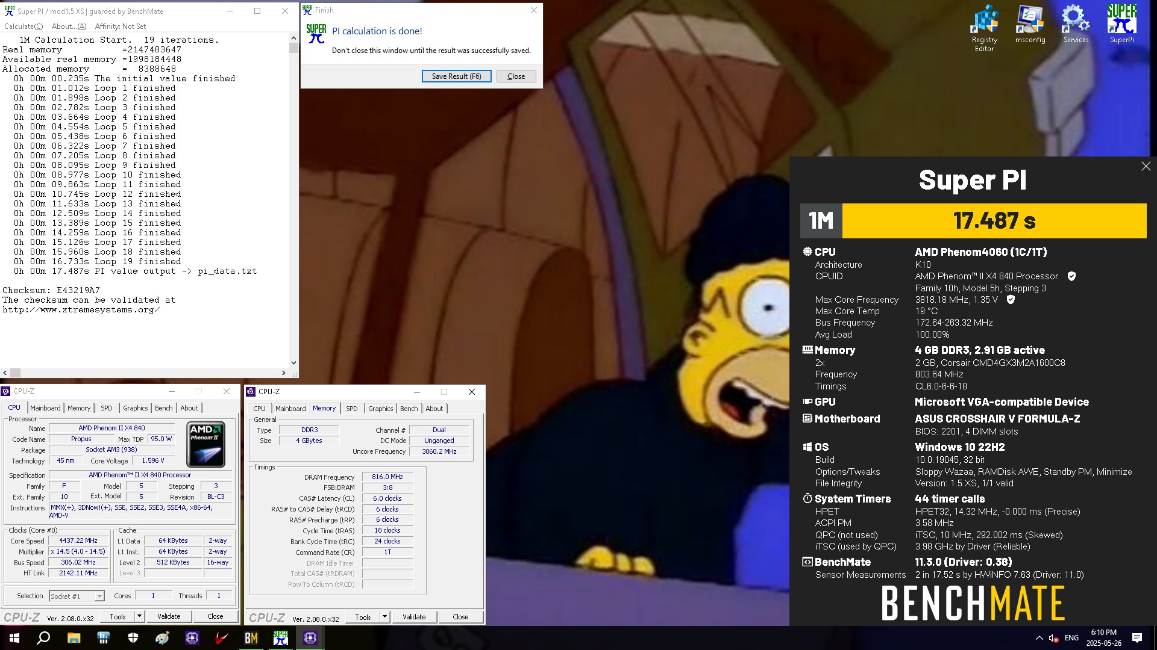This screenshot has width=1157, height=650.
Task: Switch to BenchMate BM taskbar icon
Action: (251, 638)
